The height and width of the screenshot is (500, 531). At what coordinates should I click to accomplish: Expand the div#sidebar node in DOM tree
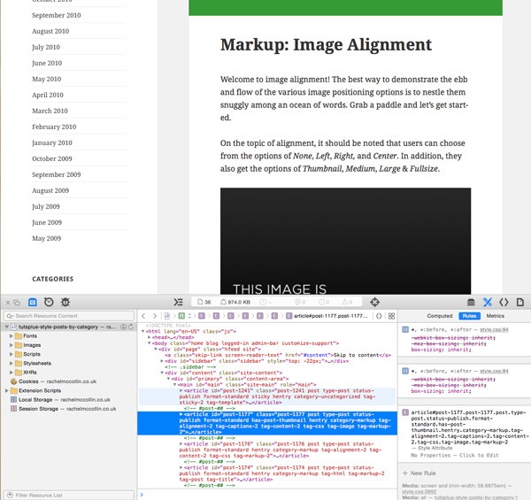coord(162,361)
